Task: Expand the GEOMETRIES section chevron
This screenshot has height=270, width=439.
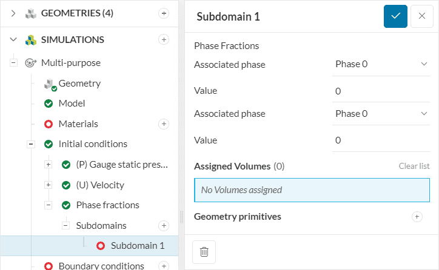Action: [13, 13]
